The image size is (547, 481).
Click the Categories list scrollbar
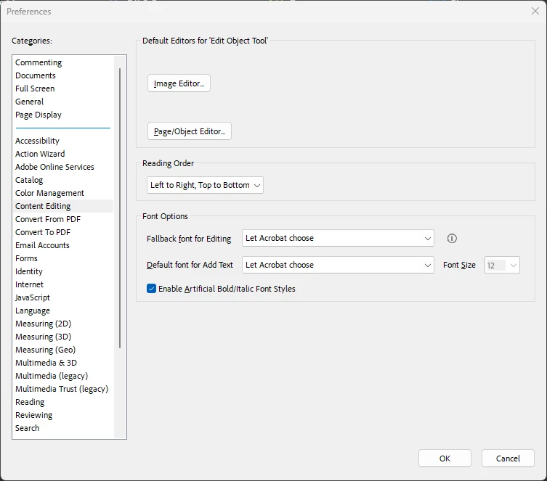coord(120,208)
